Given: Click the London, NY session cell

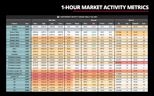Looking at the screenshot, I should point(15,77).
